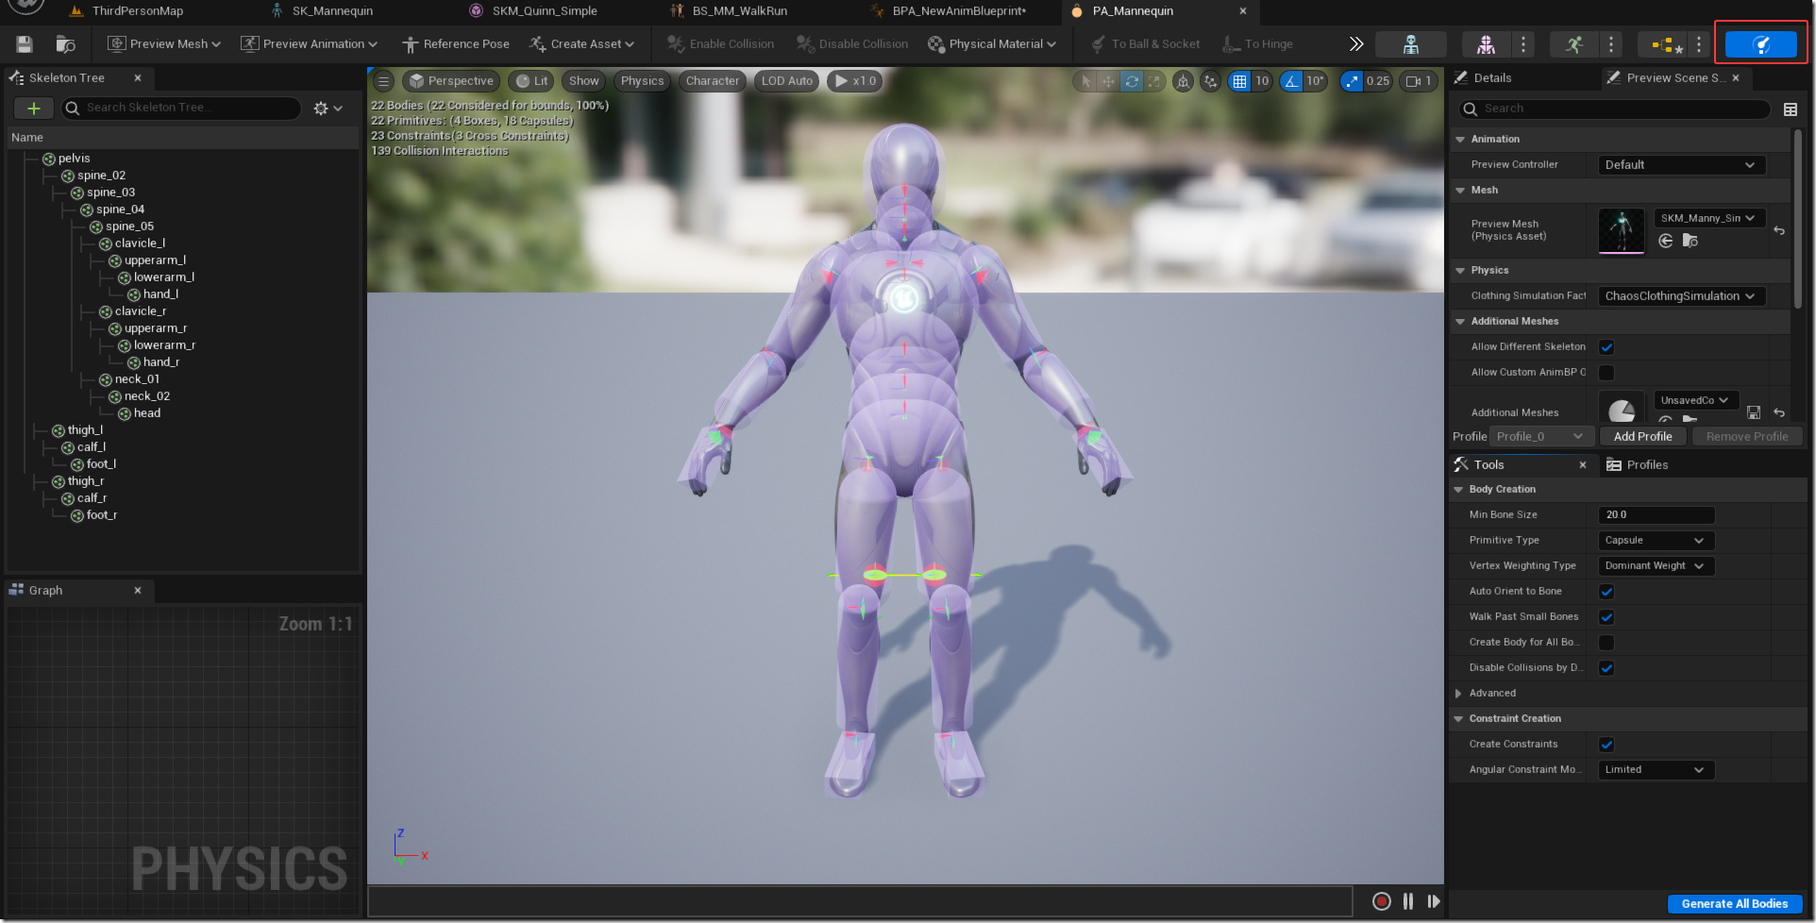Open the Vertex Weighting Type dropdown
Viewport: 1816px width, 923px height.
coord(1656,566)
